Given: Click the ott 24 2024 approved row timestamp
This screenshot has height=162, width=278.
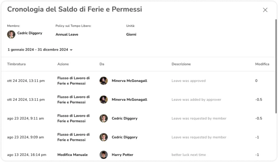Looking at the screenshot, I should point(26,81).
